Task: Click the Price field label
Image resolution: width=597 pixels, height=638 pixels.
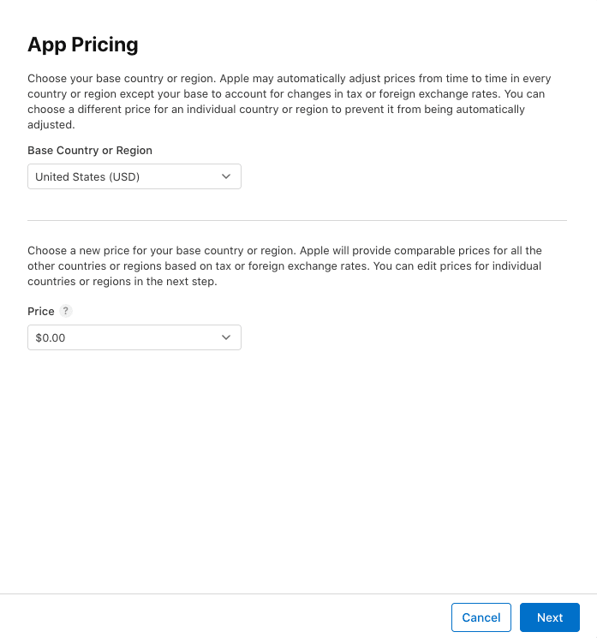Action: point(41,312)
